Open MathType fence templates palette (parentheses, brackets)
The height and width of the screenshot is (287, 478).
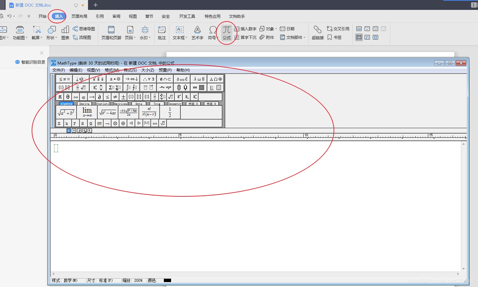[64, 87]
